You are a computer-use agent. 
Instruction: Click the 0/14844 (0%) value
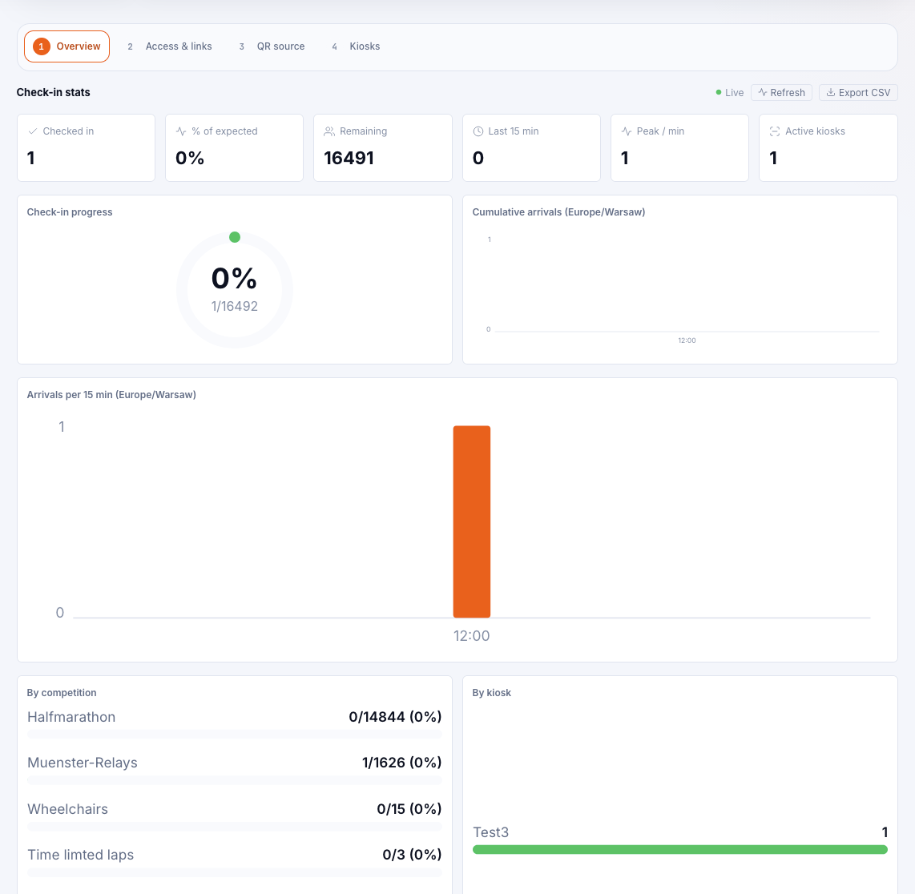(395, 717)
